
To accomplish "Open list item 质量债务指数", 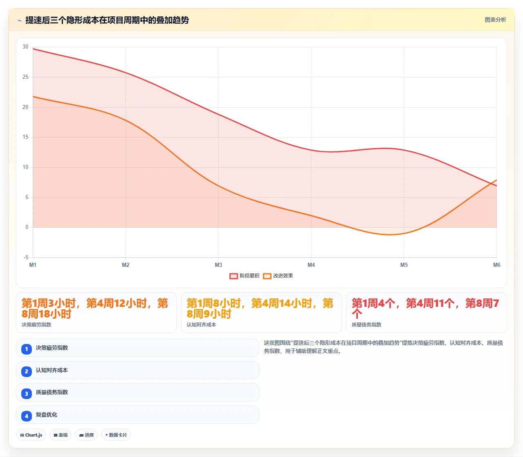I will coord(137,393).
